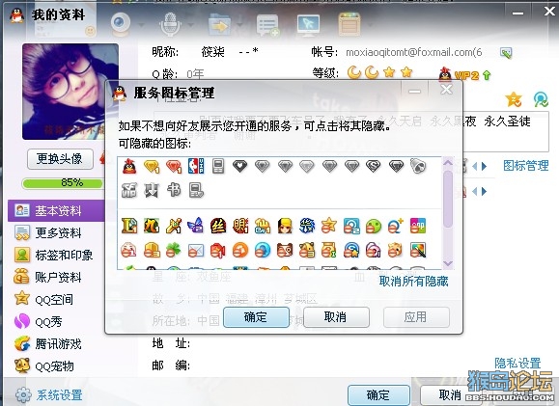Select the red 明 game icon
Screen dimensions: 559x406
(240, 226)
